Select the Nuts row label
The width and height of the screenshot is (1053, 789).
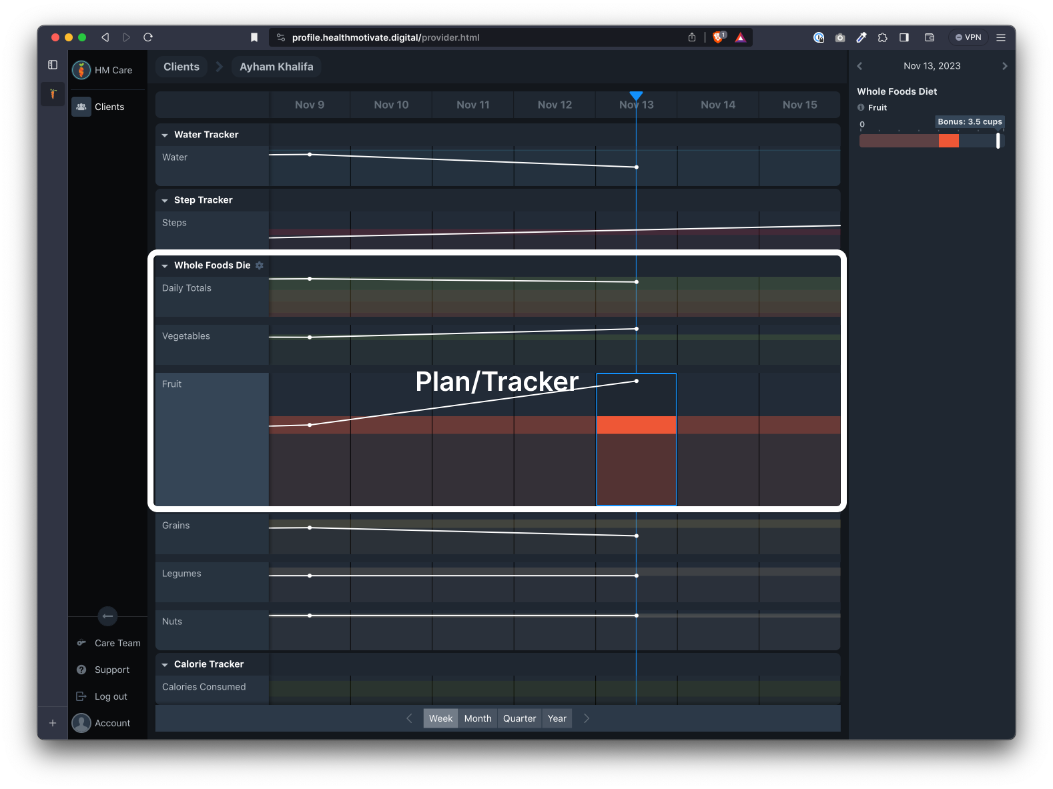point(212,630)
